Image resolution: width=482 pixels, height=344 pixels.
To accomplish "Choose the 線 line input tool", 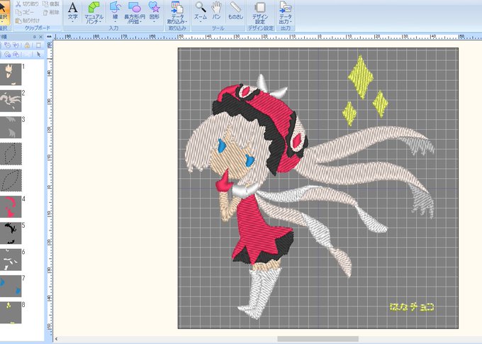I will 115,12.
